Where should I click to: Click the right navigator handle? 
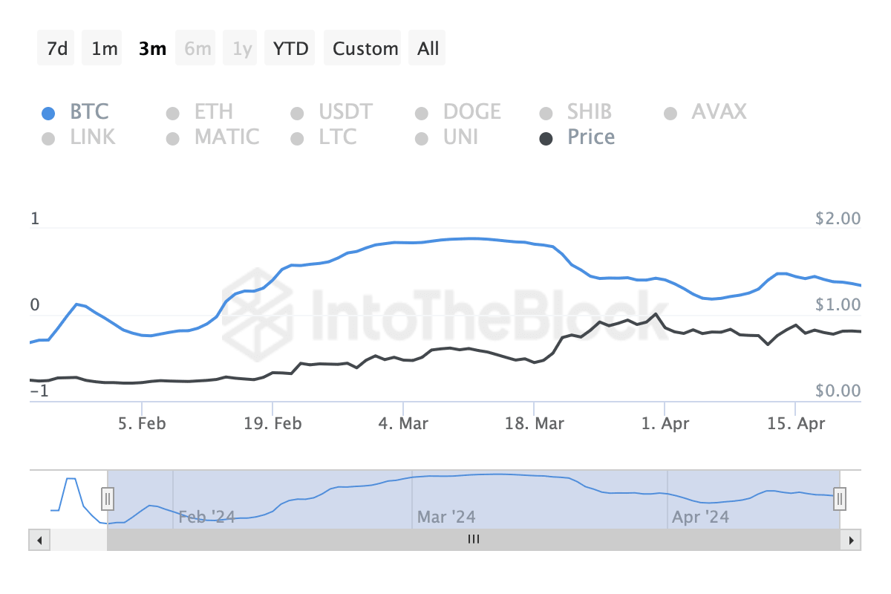point(839,500)
